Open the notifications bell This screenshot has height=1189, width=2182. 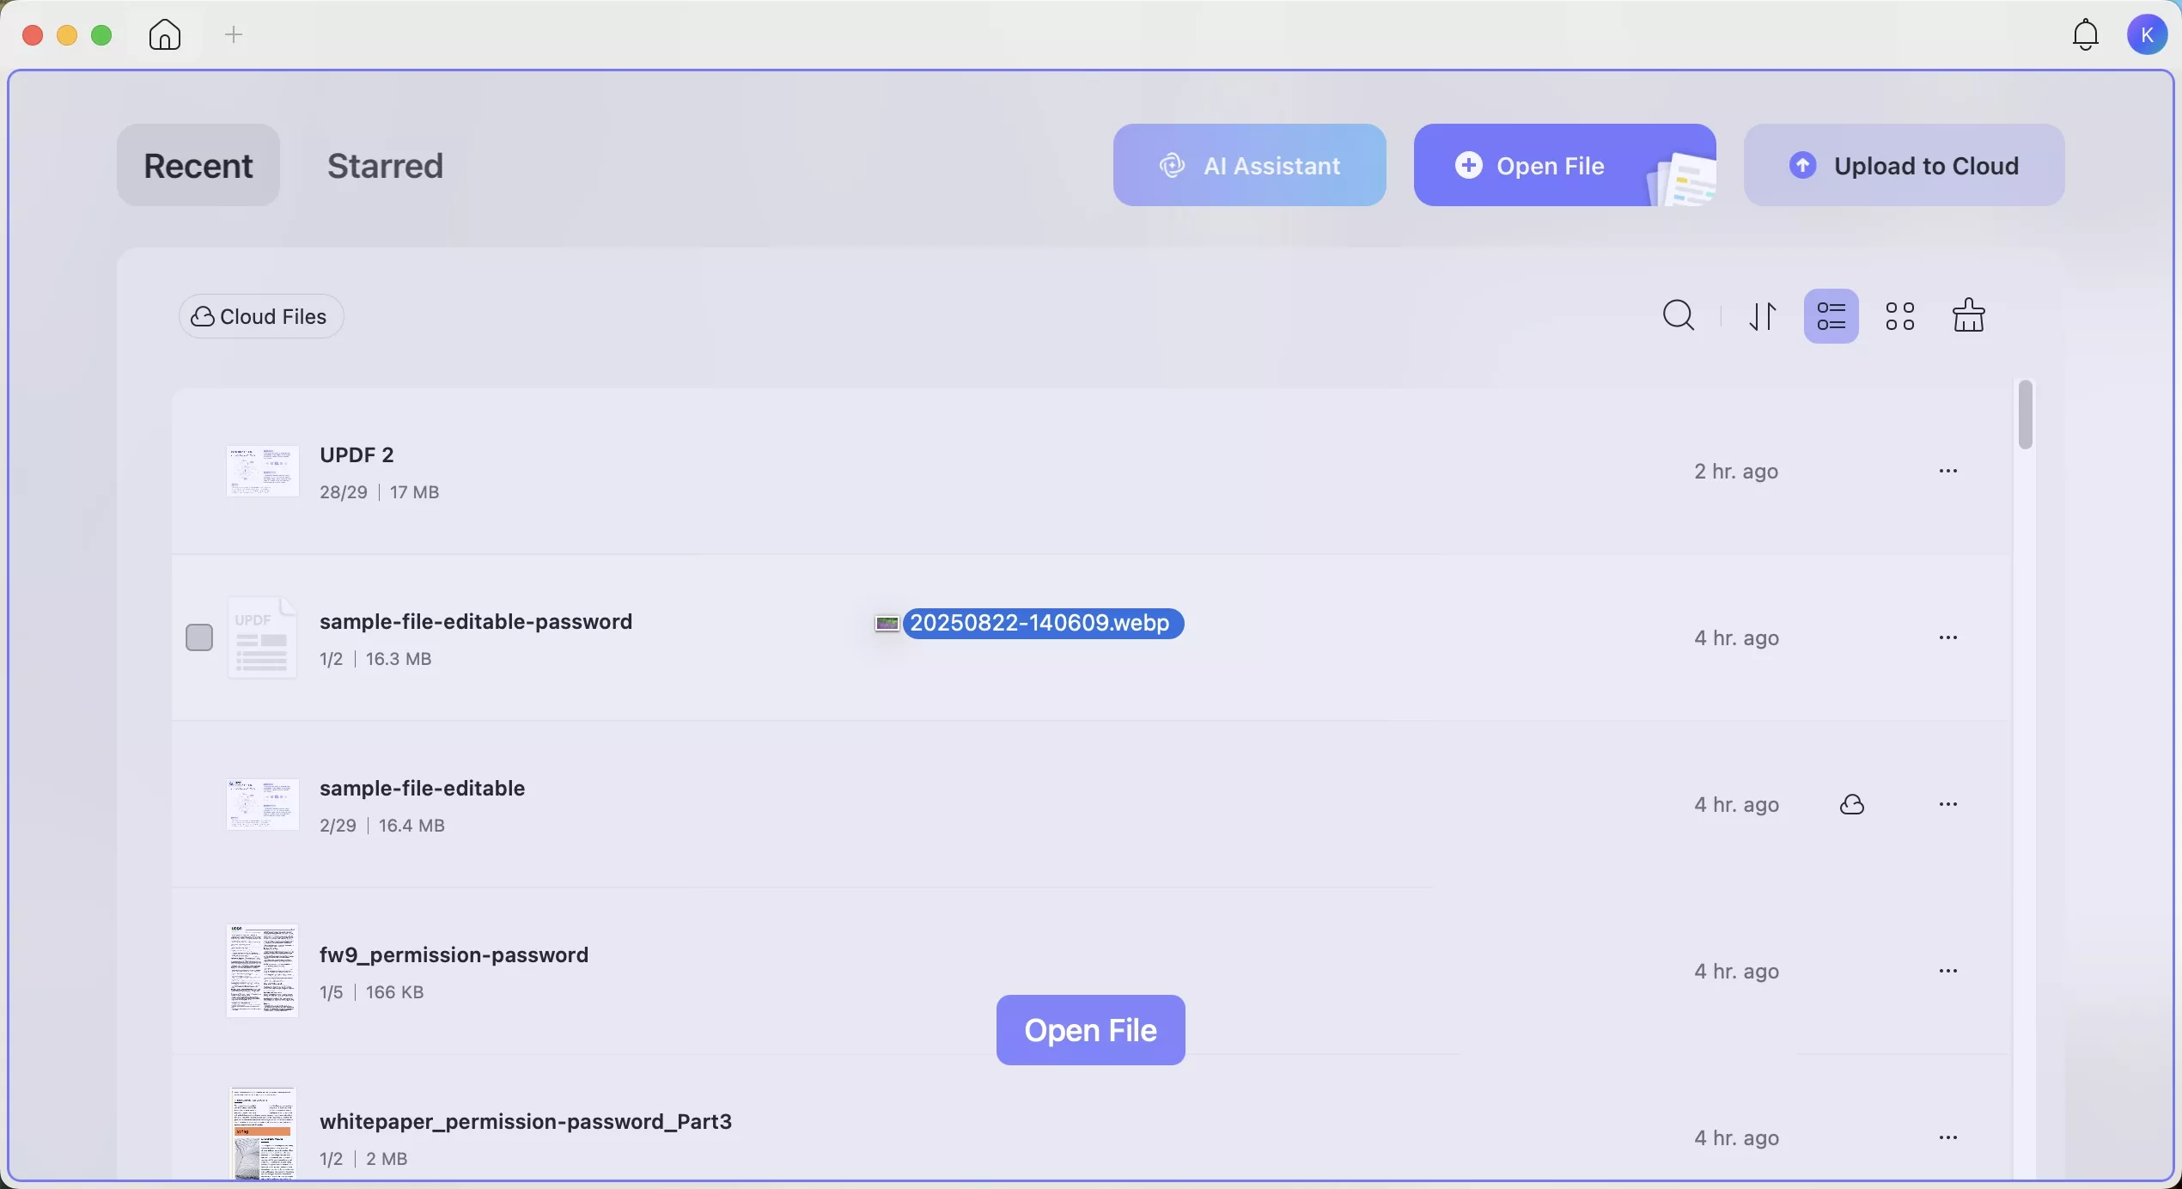pyautogui.click(x=2086, y=35)
